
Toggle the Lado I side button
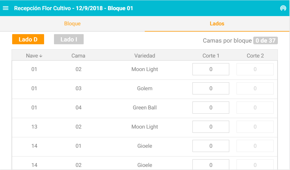69,39
